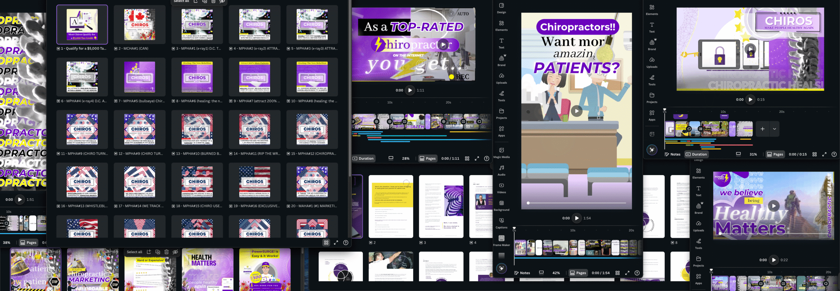Select page thumbnail 2 - MCHA#1 (CAN)
Image resolution: width=840 pixels, height=291 pixels.
[139, 25]
